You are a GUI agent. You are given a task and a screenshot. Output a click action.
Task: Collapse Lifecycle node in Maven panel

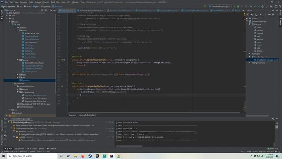[x=250, y=24]
